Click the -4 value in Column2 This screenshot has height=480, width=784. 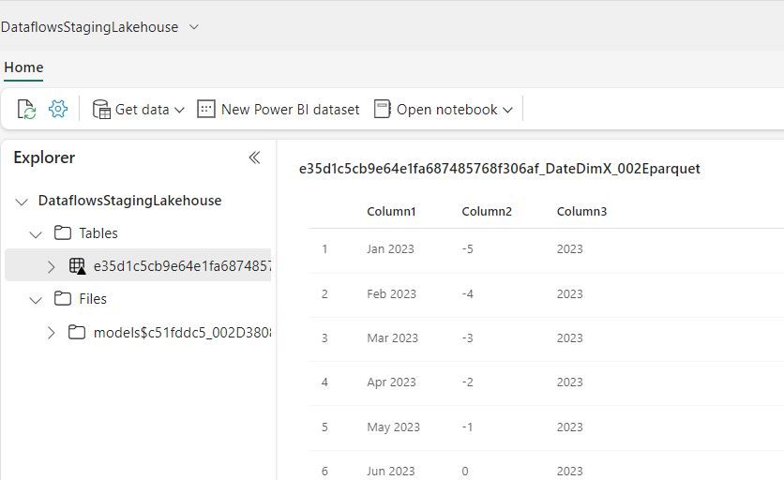click(x=468, y=294)
